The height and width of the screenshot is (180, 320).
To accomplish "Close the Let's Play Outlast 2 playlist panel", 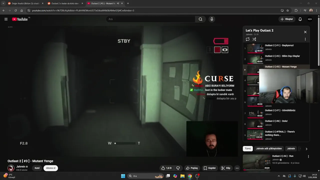I will 305,32.
